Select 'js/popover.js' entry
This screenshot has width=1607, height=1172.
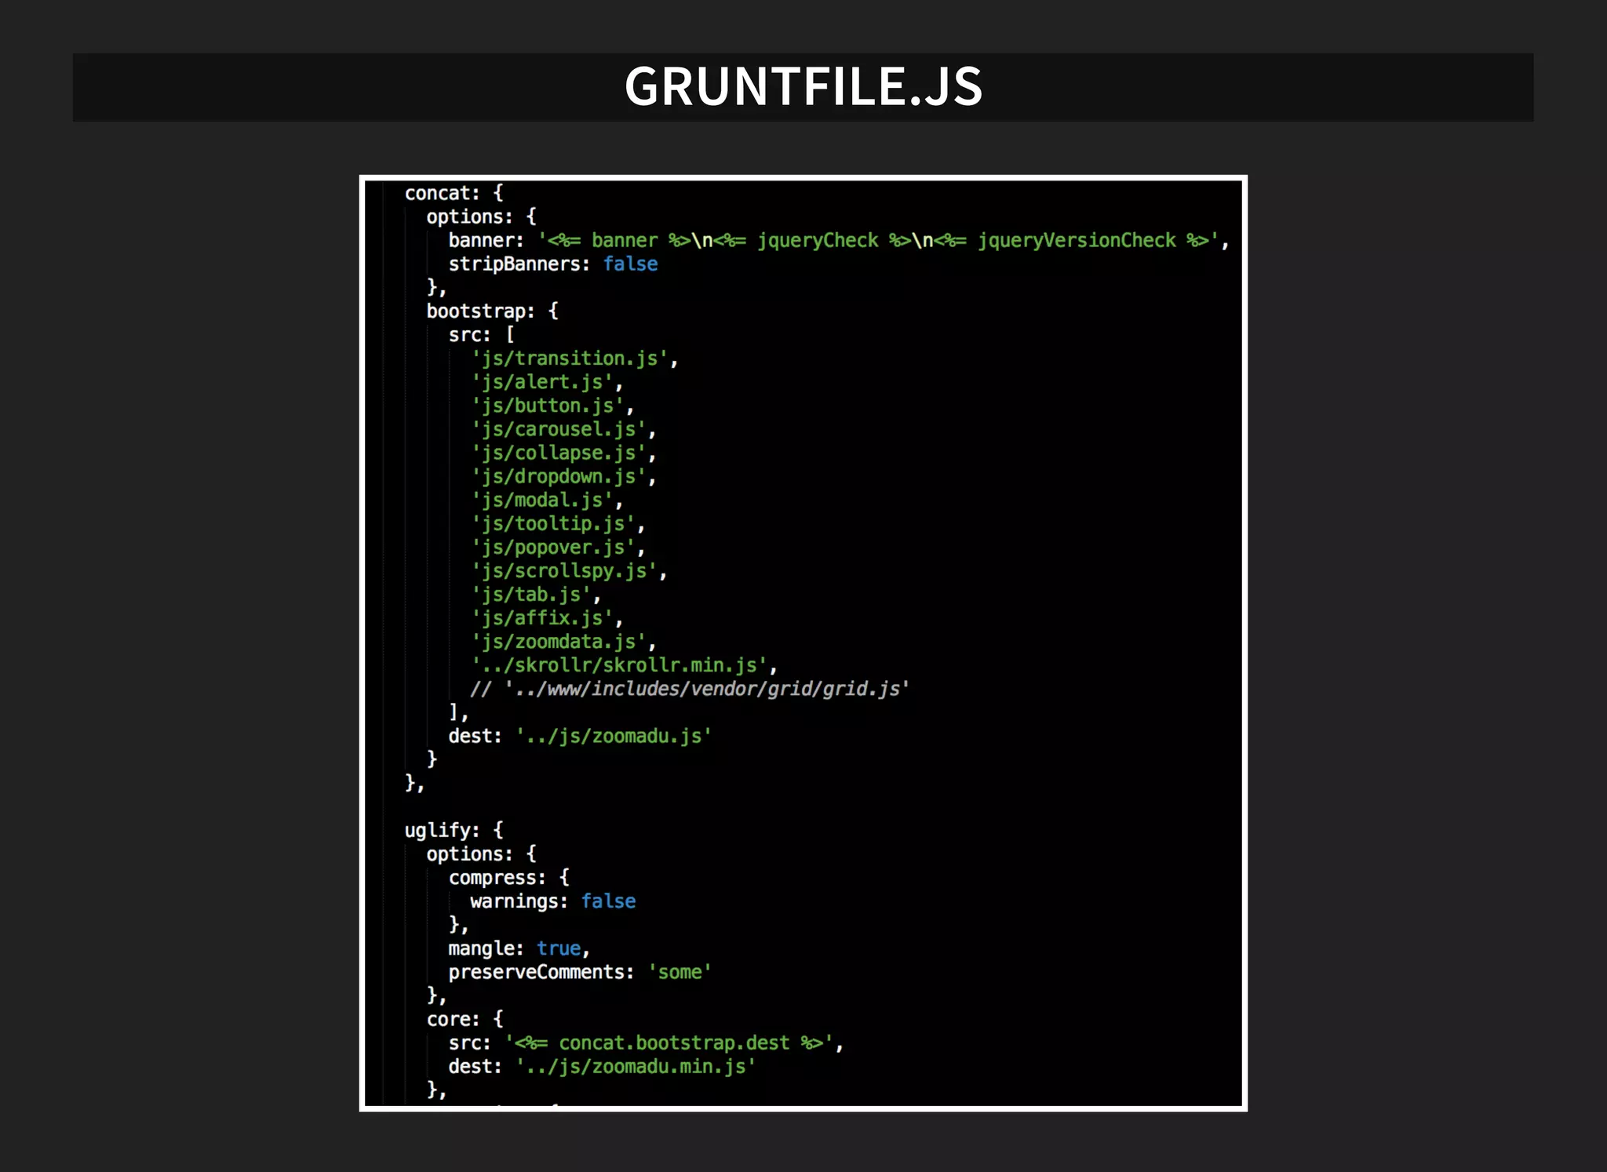(558, 547)
